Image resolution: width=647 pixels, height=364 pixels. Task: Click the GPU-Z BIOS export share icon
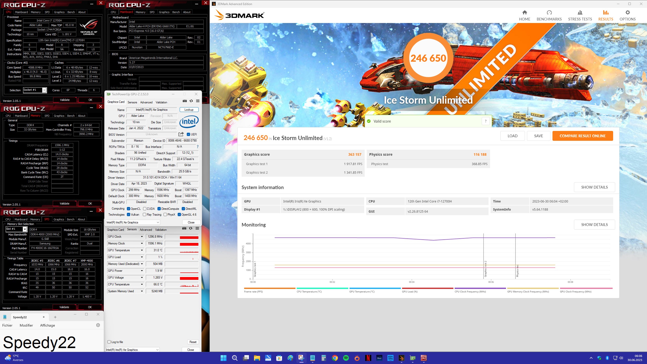click(181, 134)
